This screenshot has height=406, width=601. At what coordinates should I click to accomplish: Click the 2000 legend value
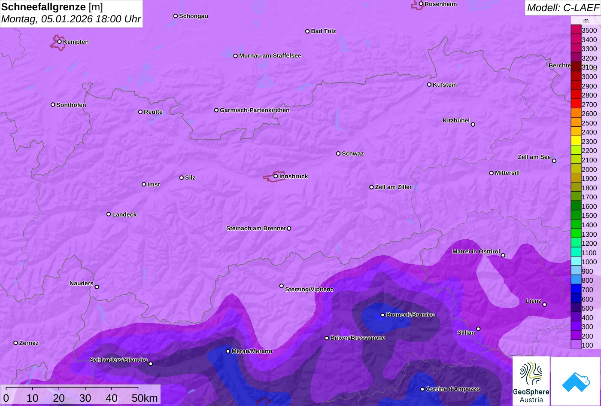[589, 169]
